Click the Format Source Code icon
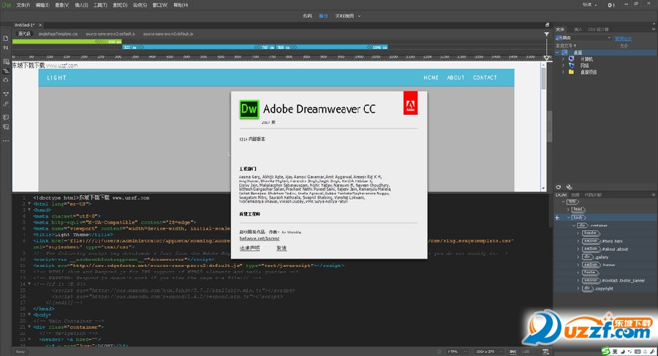 point(6,103)
